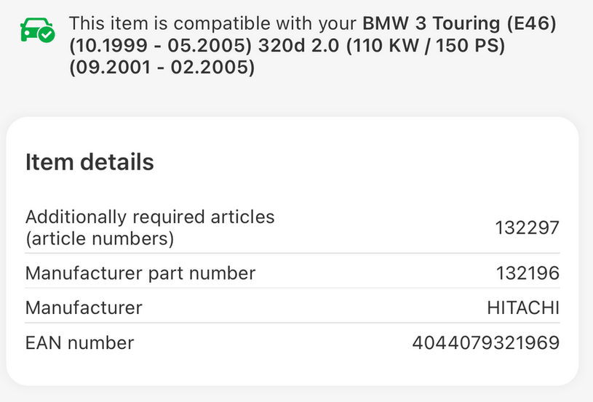The width and height of the screenshot is (593, 402).
Task: Select part number value 132196
Action: (527, 273)
